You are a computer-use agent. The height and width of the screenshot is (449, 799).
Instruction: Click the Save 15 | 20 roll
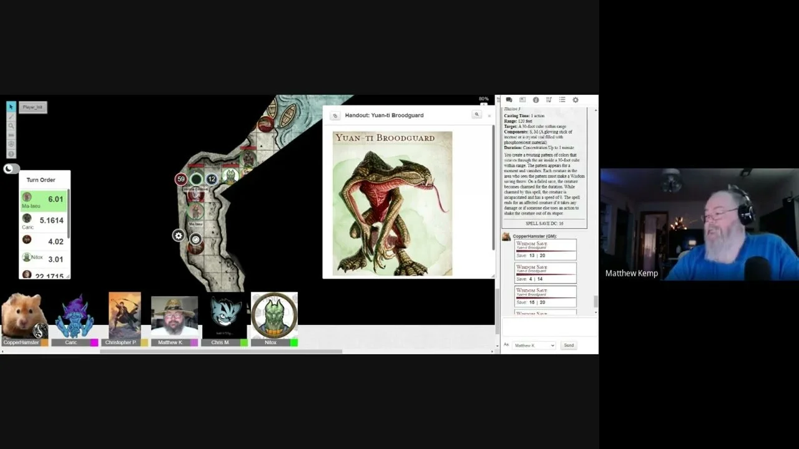click(545, 296)
